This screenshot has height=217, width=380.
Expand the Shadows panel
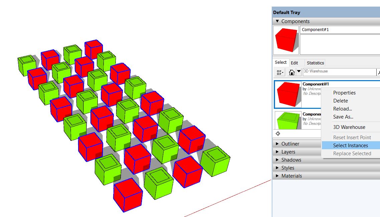291,160
